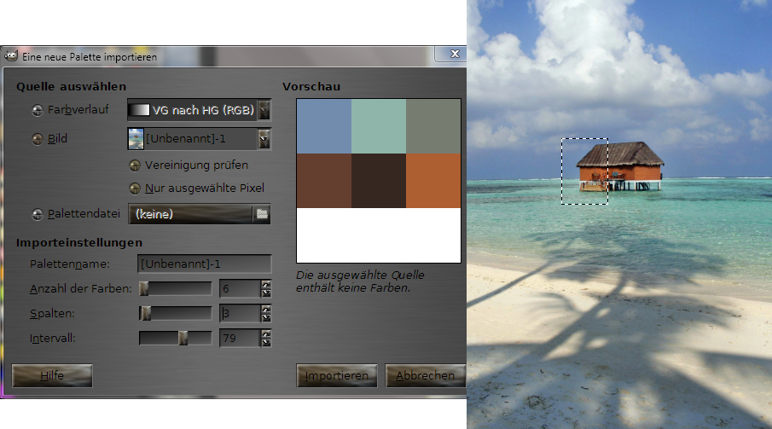Image resolution: width=772 pixels, height=429 pixels.
Task: Click the Spalten value field
Action: coord(240,313)
